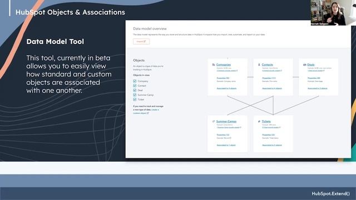Open Companies Properties link
This screenshot has height=200, width=356.
coord(222,78)
